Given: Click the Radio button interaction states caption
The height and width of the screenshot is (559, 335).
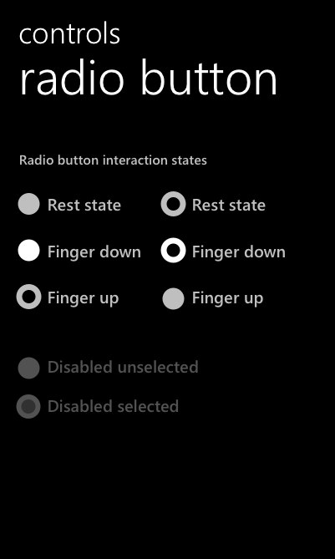Looking at the screenshot, I should pos(113,160).
